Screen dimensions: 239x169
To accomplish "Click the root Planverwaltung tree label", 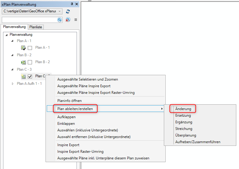I will tap(21, 35).
